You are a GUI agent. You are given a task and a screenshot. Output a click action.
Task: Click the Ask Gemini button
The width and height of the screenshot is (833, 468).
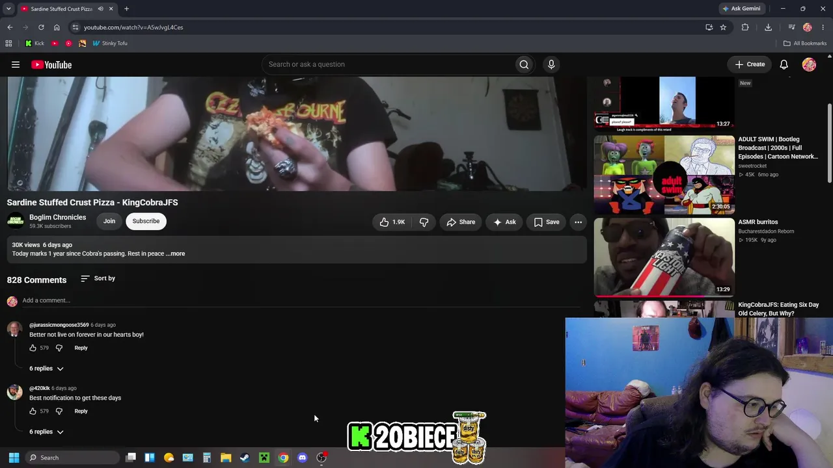coord(741,9)
